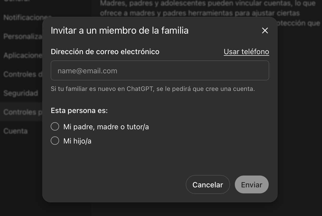322x216 pixels.
Task: Select the 'Mi hijo/a' radio button
Action: (x=55, y=141)
